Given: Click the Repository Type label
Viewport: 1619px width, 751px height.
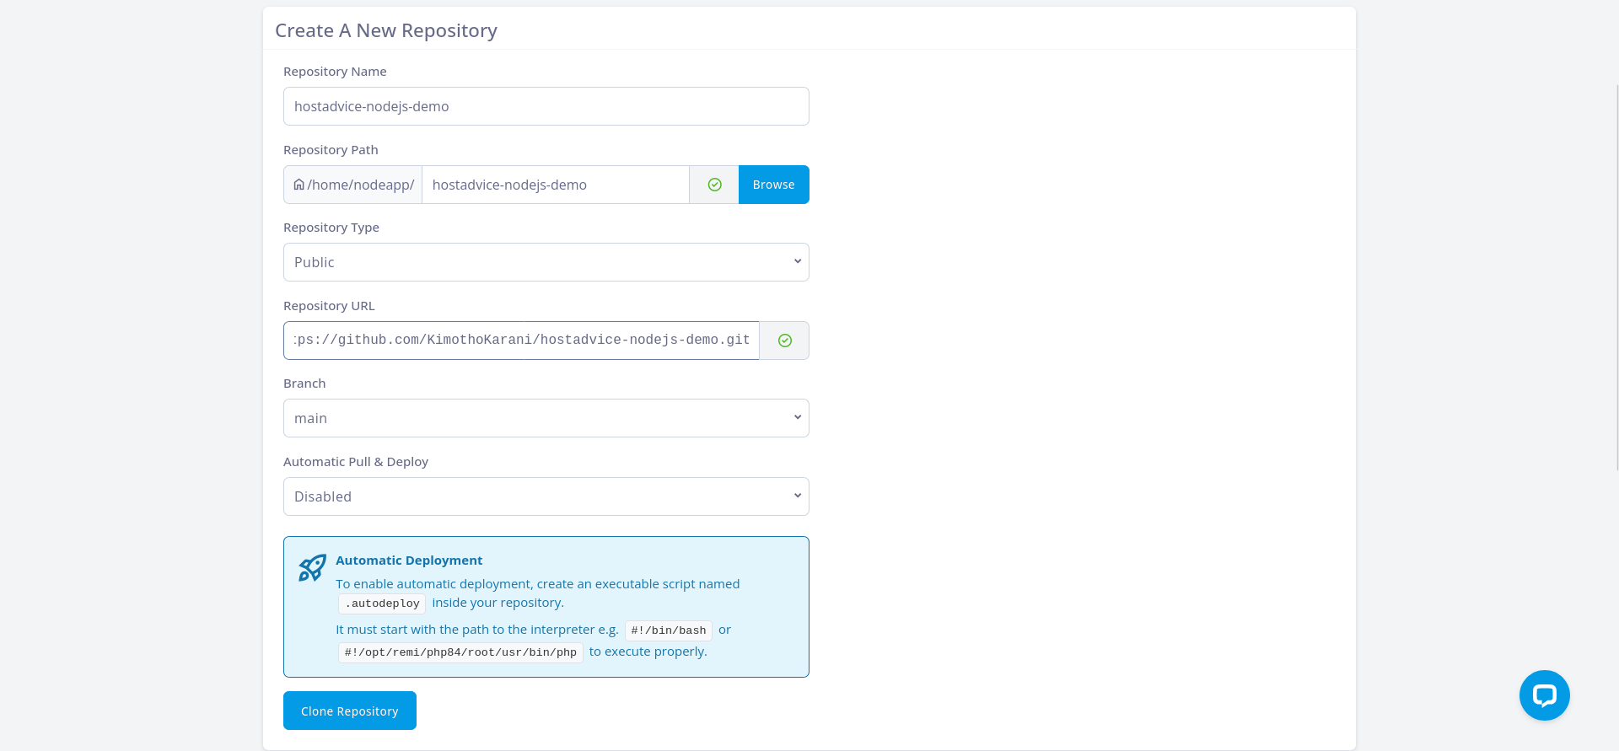Looking at the screenshot, I should click(x=331, y=228).
